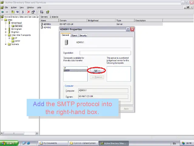Sort by the Name column header

49,20
